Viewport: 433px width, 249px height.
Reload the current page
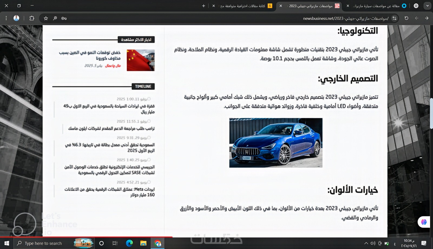click(406, 18)
